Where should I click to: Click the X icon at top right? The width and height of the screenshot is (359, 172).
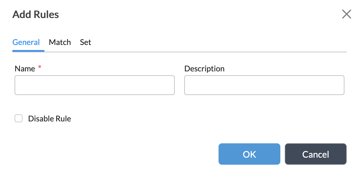point(346,14)
